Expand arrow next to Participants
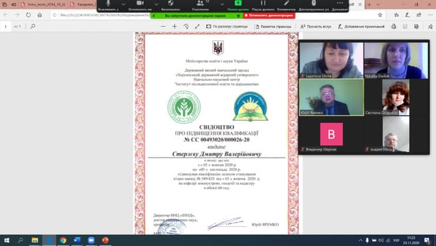Viewport: 436px width, 246px height. [222, 4]
